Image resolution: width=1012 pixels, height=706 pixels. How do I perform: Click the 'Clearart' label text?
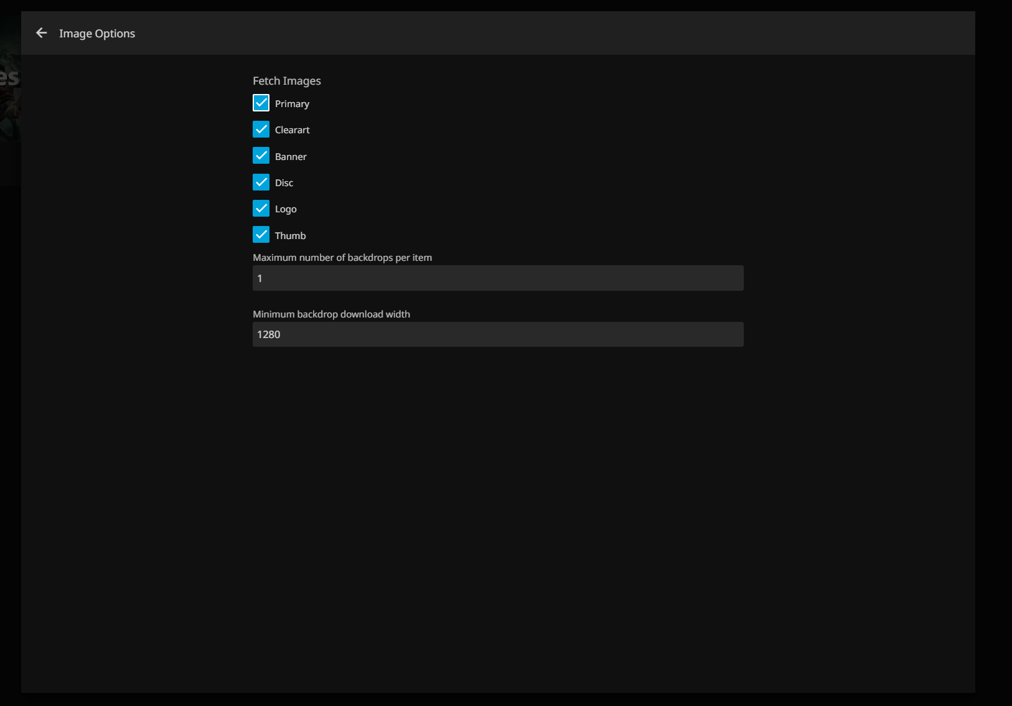(292, 130)
